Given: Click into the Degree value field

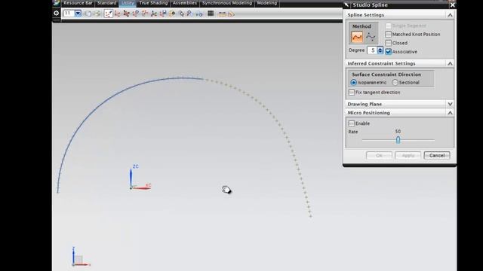Looking at the screenshot, I should [372, 50].
